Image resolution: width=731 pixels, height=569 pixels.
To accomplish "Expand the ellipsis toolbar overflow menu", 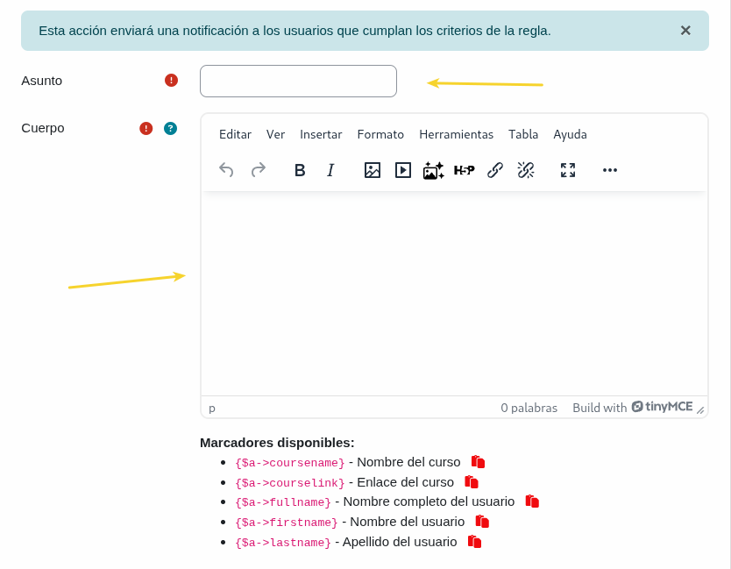I will [610, 170].
